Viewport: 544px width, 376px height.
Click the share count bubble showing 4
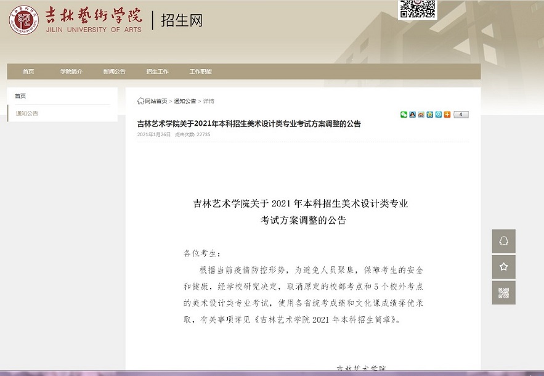pyautogui.click(x=461, y=115)
